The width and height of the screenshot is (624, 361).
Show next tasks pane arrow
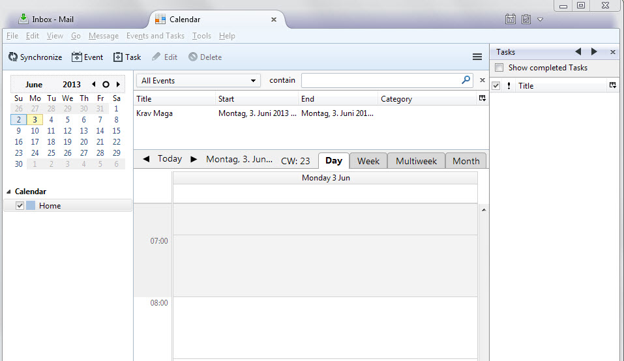[594, 51]
